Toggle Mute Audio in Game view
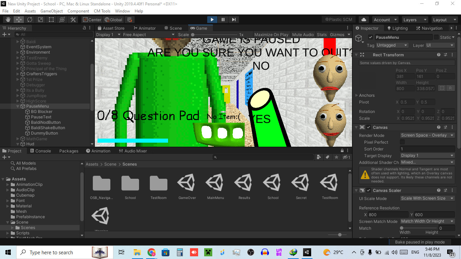 pyautogui.click(x=303, y=34)
